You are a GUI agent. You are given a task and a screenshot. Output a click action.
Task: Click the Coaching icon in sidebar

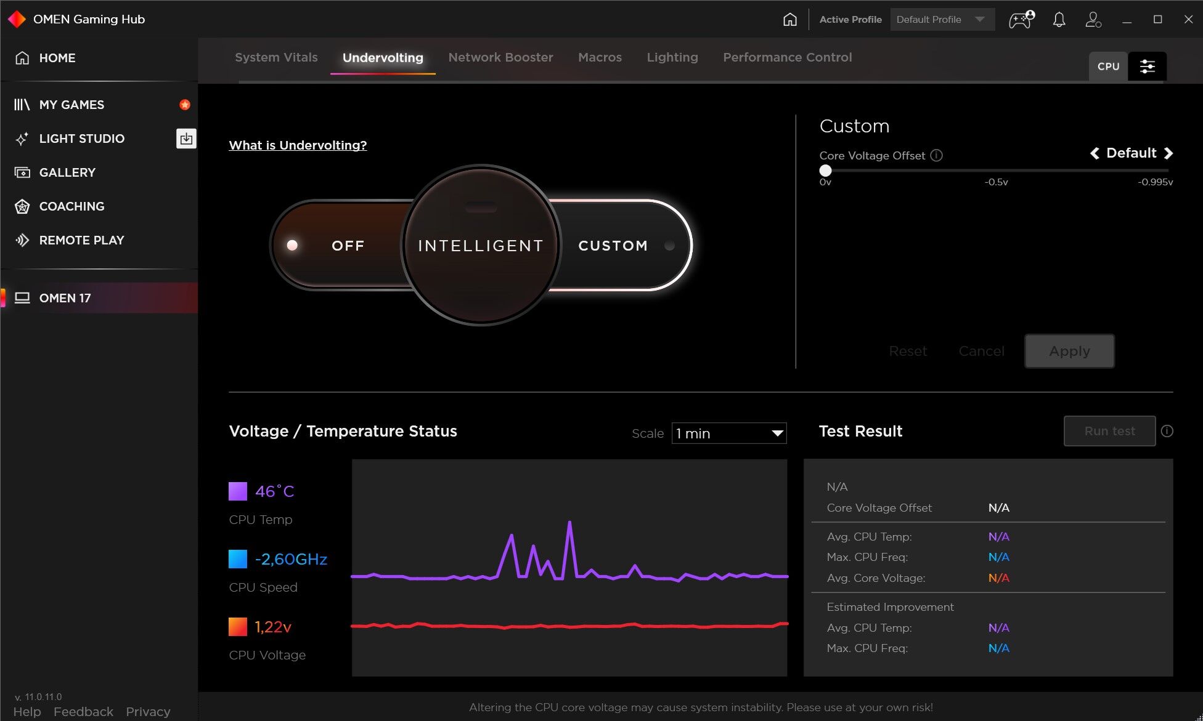[22, 206]
